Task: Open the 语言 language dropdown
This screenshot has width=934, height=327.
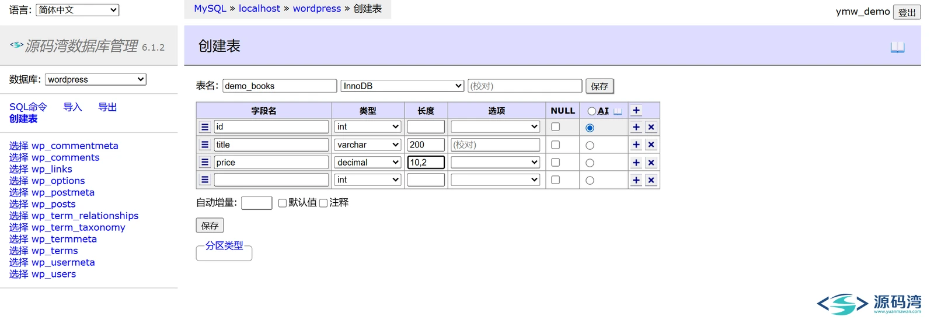Action: click(x=77, y=10)
